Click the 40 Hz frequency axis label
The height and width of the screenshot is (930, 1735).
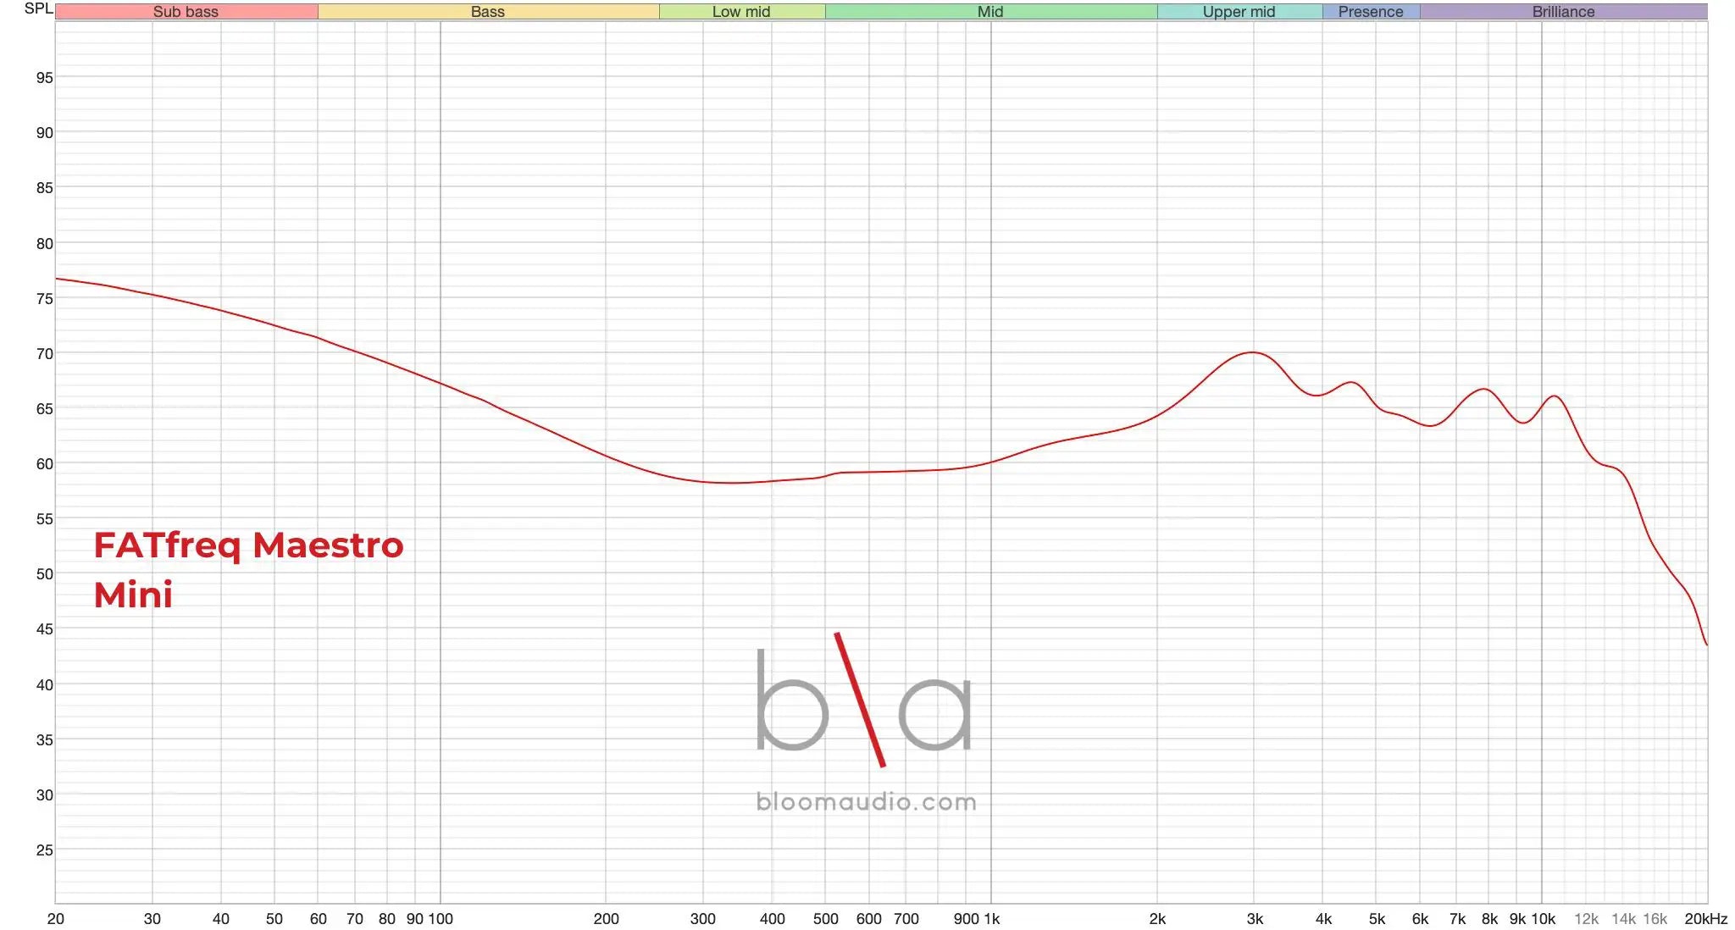[x=221, y=919]
